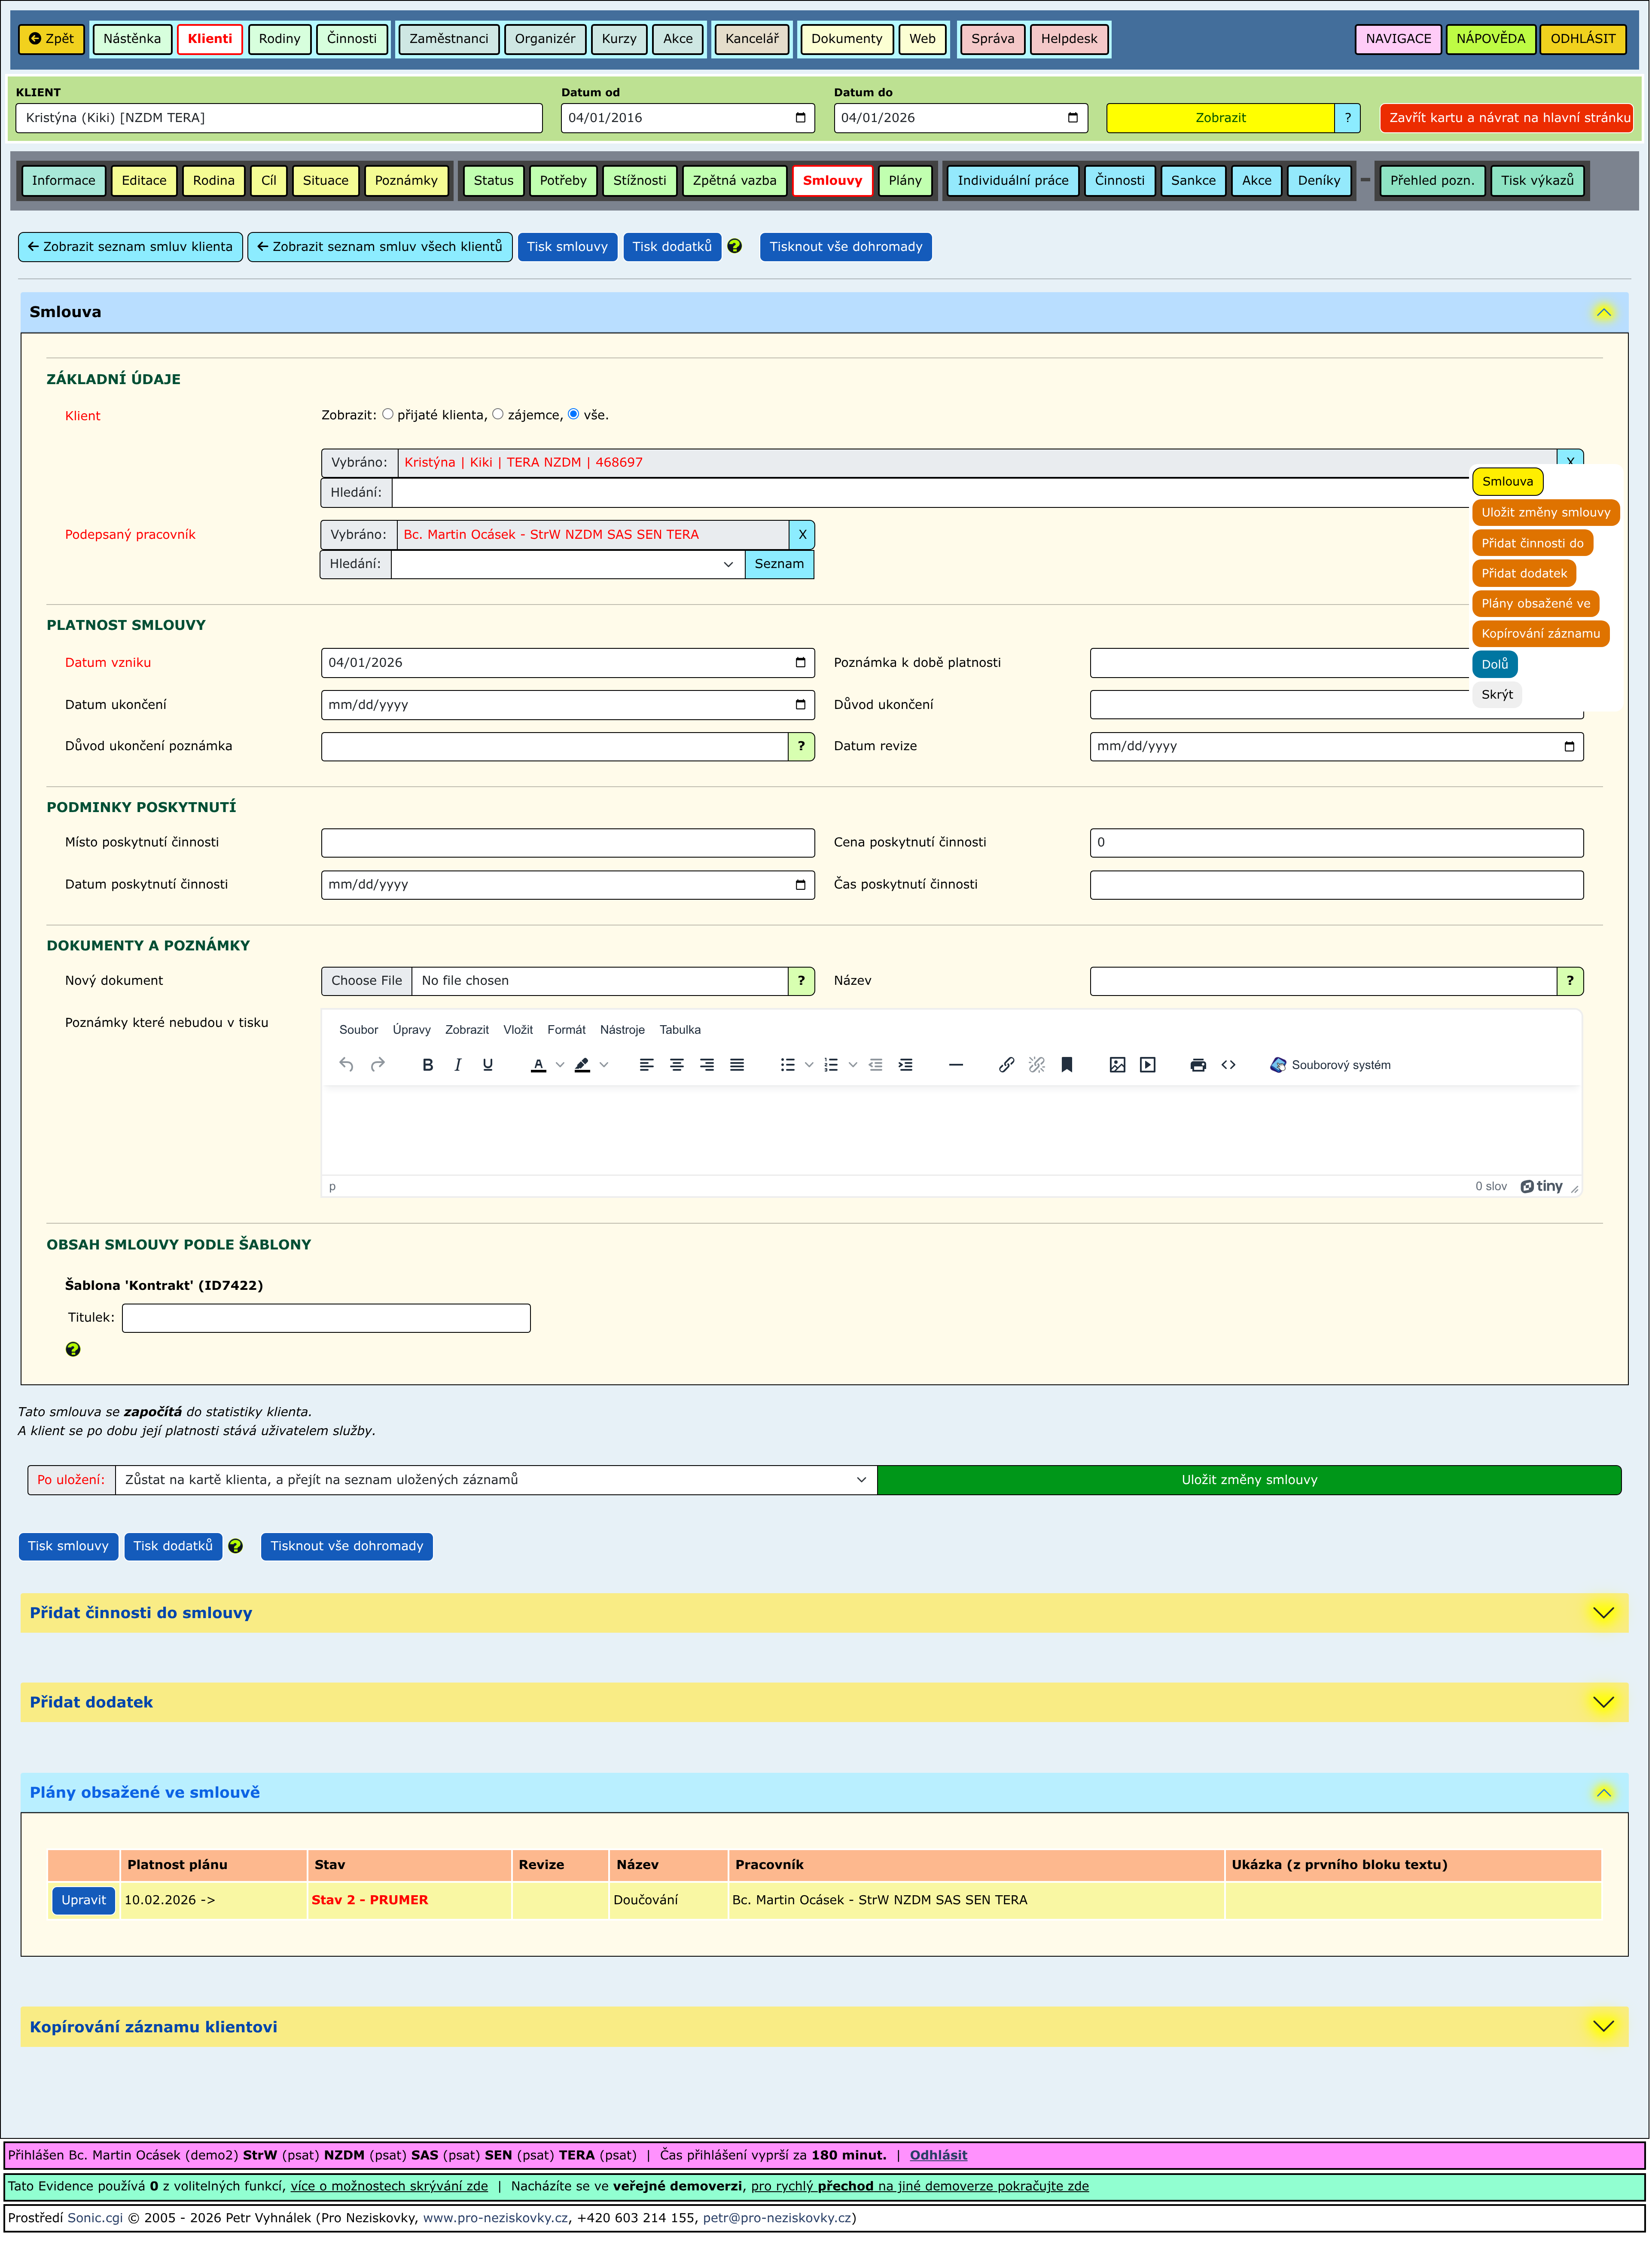Click the Titulek input field
This screenshot has width=1652, height=2254.
(x=327, y=1319)
